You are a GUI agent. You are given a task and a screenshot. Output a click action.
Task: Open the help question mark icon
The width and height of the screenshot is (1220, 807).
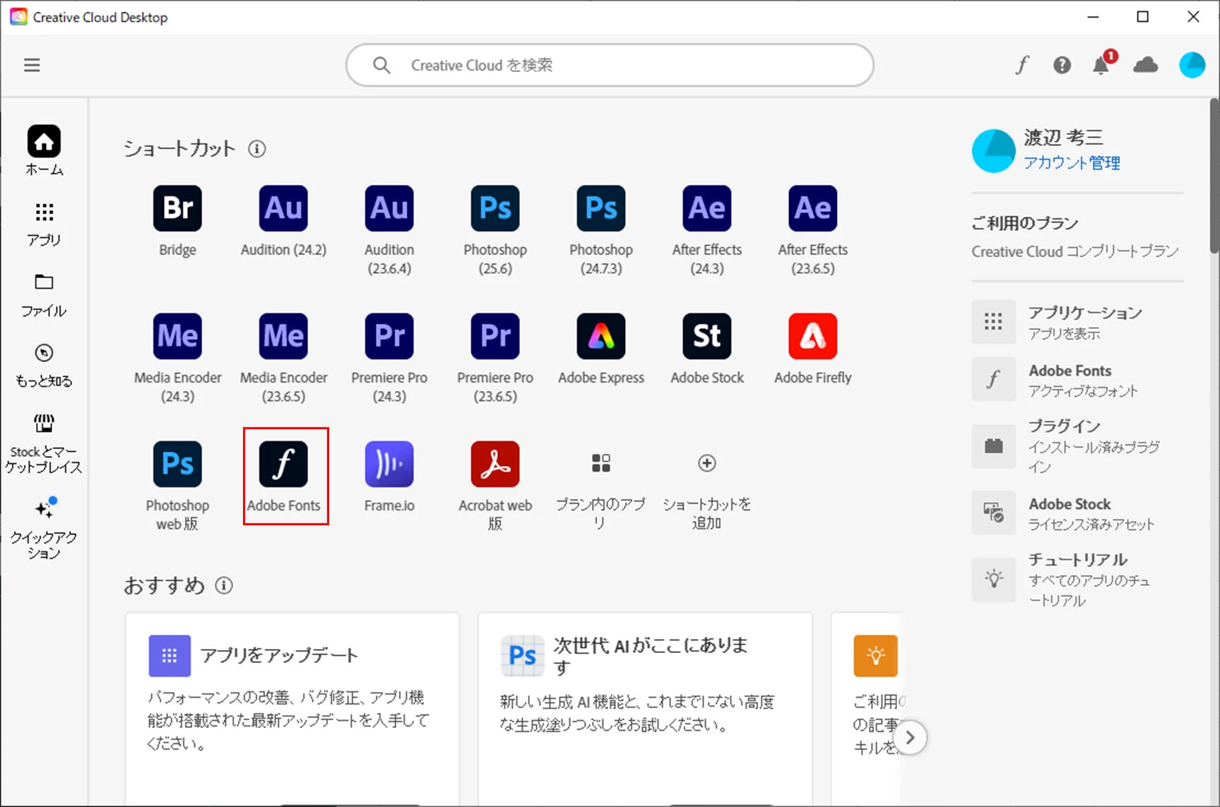click(x=1062, y=65)
